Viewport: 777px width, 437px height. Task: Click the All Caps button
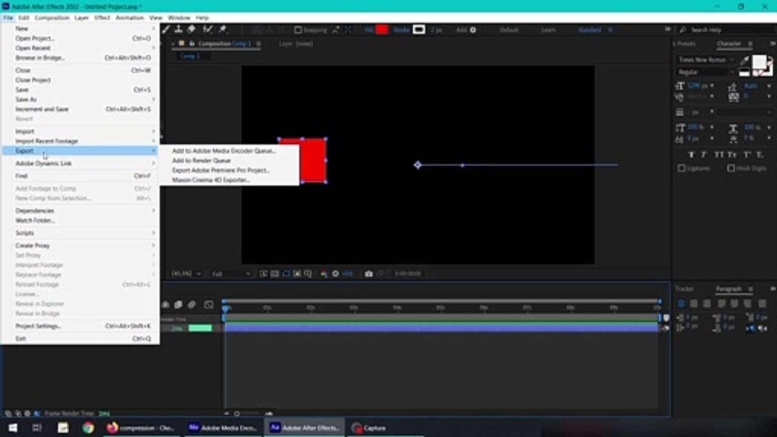(x=719, y=155)
